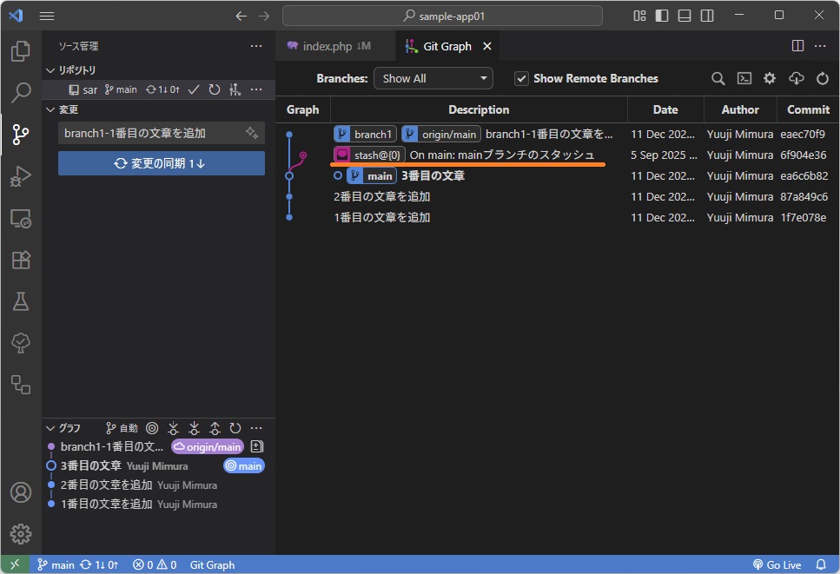Select the stash@{0} row in Git Graph
The height and width of the screenshot is (574, 840).
click(557, 155)
